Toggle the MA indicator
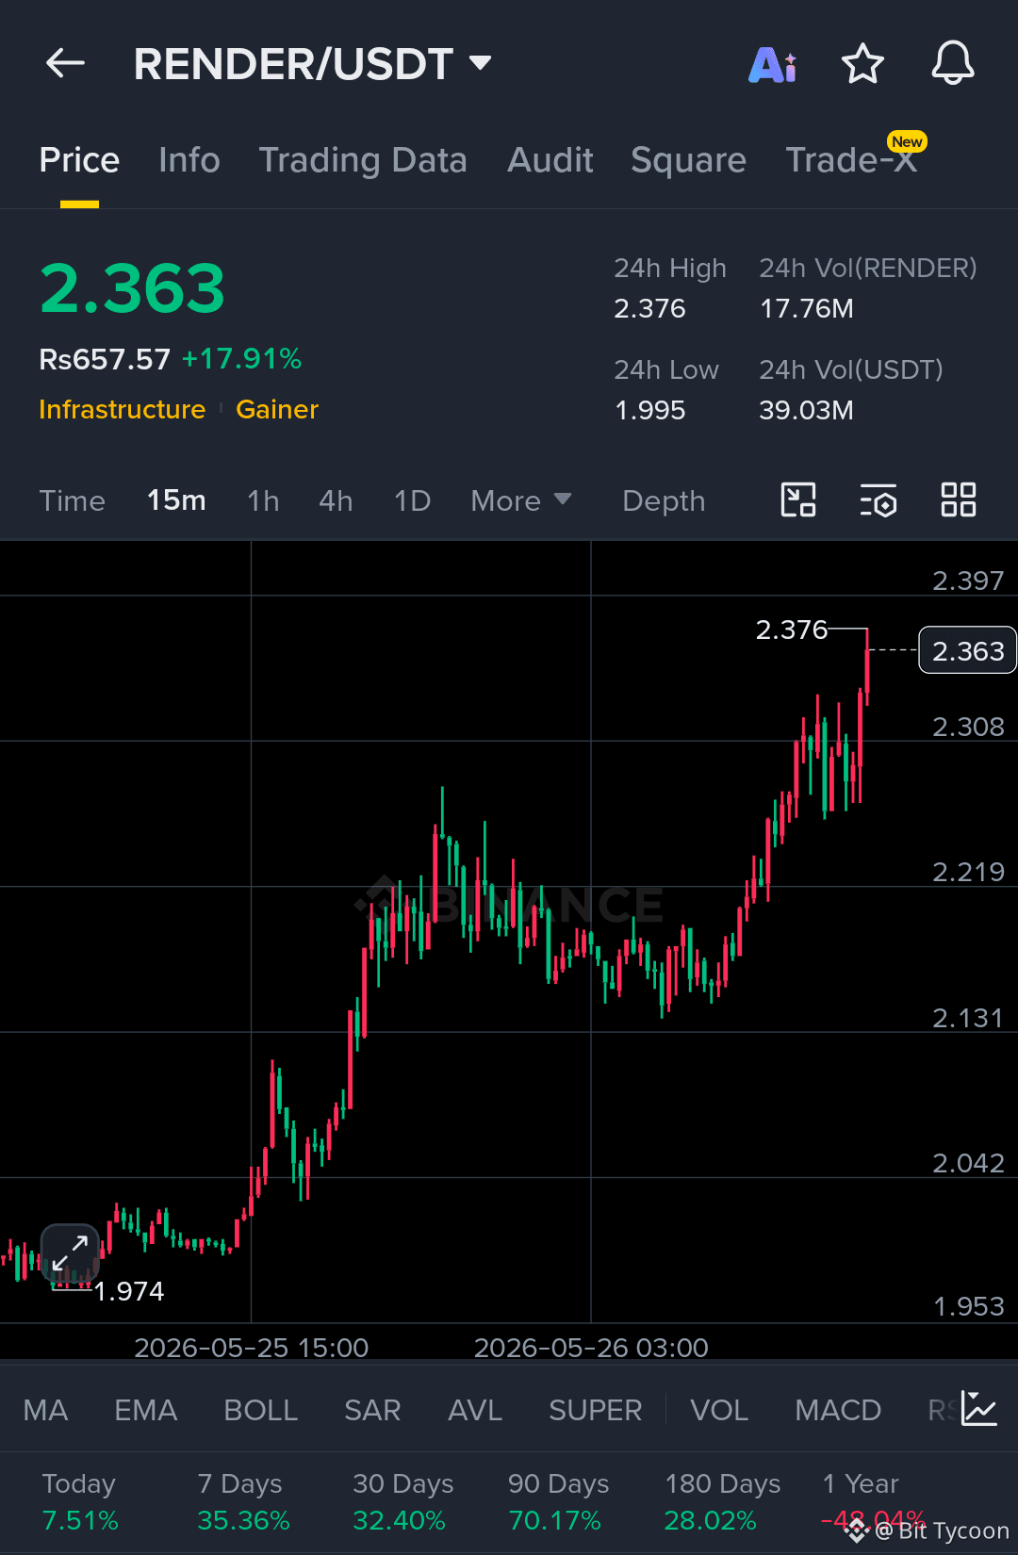Image resolution: width=1018 pixels, height=1555 pixels. (x=45, y=1410)
